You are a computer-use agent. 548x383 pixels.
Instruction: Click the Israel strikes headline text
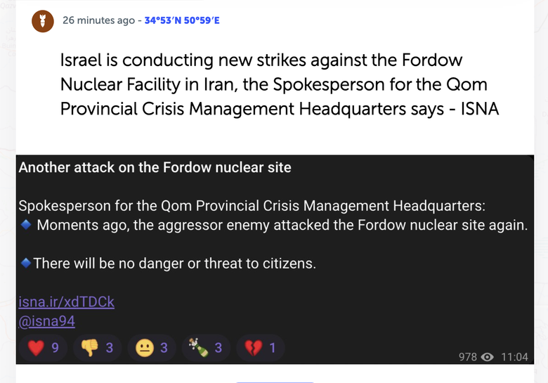(279, 84)
